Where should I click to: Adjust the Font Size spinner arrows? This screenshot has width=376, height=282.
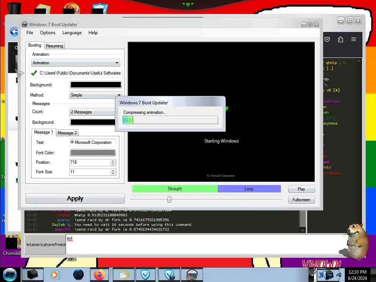(x=113, y=172)
